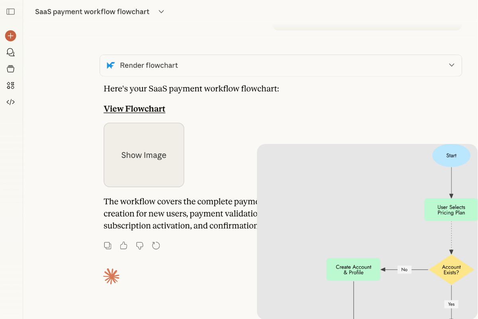Give the response a thumbs up
The width and height of the screenshot is (478, 319).
124,246
